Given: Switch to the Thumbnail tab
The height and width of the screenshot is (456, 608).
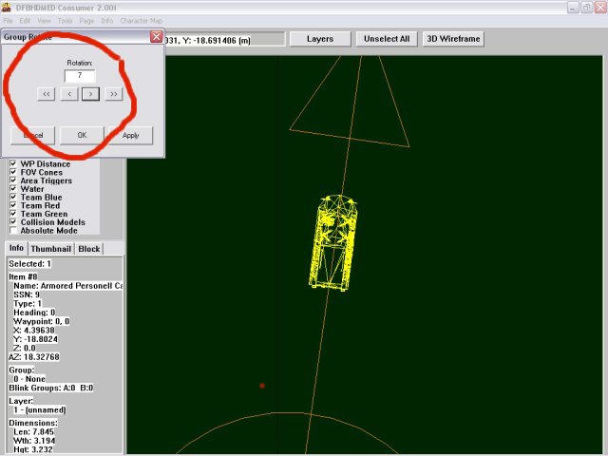Looking at the screenshot, I should (51, 249).
